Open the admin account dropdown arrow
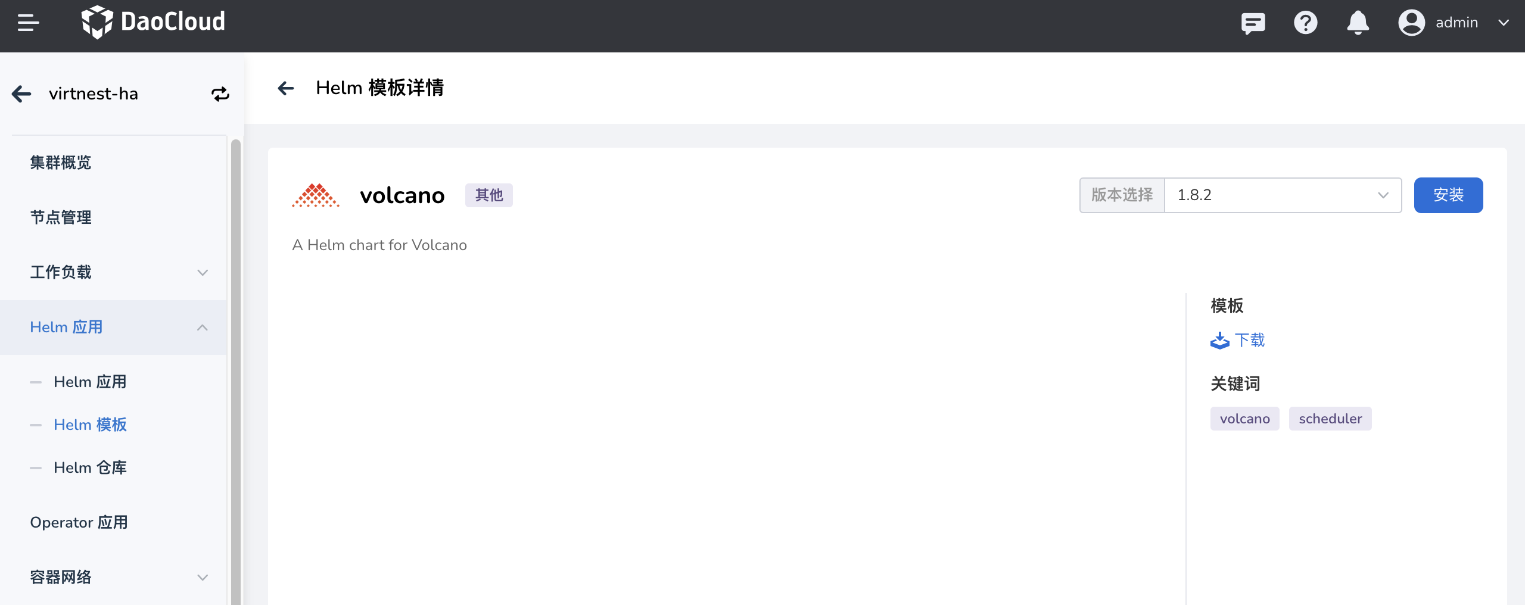Image resolution: width=1525 pixels, height=605 pixels. pyautogui.click(x=1504, y=23)
